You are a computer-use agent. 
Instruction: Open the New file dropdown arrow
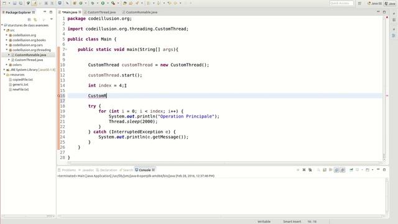[9, 3]
